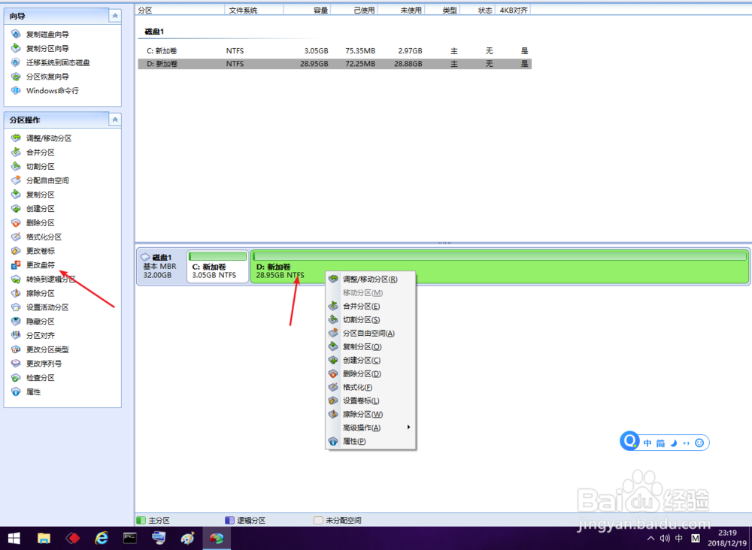Choose 设置卷标(L) in context menu
This screenshot has height=550, width=752.
(370, 400)
